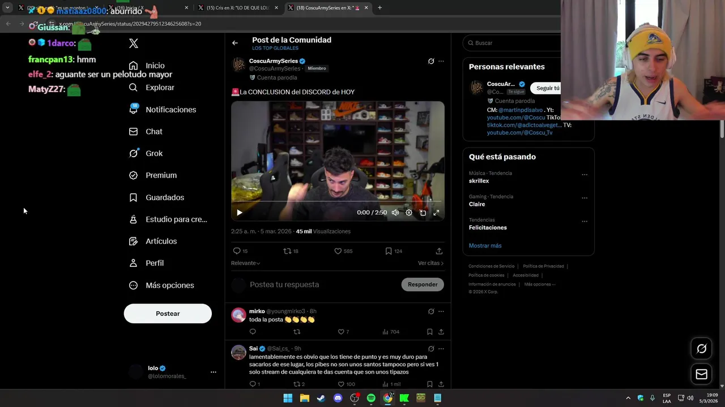This screenshot has height=407, width=725.
Task: Repost mirko's reply
Action: 297,332
